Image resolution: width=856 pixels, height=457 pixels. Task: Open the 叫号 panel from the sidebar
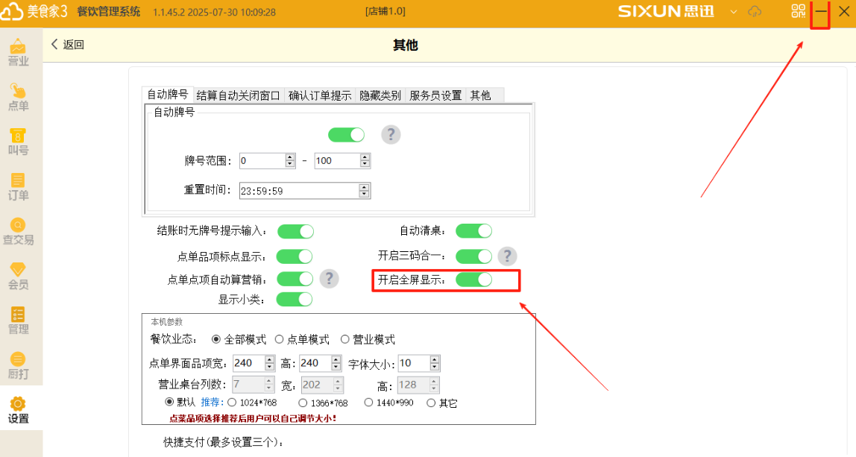(19, 142)
